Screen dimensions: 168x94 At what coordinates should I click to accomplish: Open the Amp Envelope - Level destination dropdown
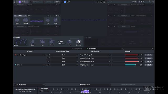tap(95, 65)
